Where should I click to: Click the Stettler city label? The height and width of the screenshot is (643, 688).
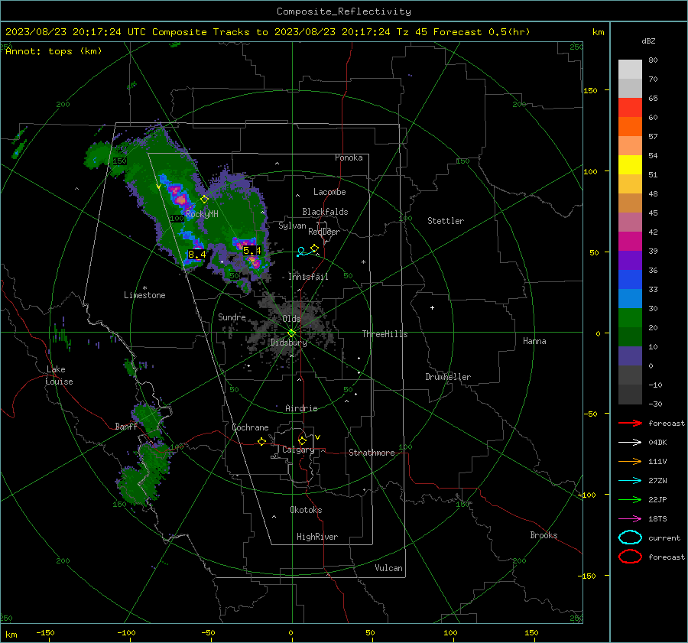click(x=446, y=221)
